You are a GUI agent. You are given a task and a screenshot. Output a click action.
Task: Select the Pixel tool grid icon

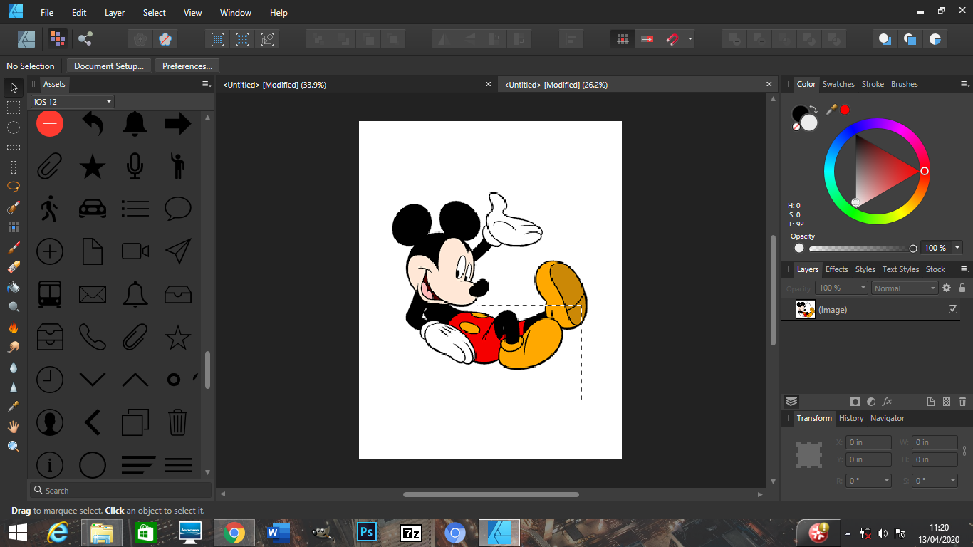[x=14, y=227]
